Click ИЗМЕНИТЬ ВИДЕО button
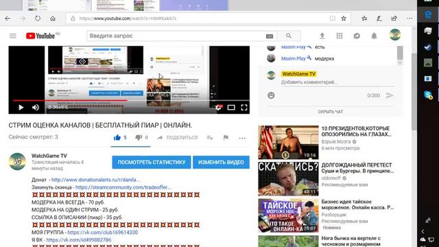This screenshot has width=439, height=247. pyautogui.click(x=221, y=162)
